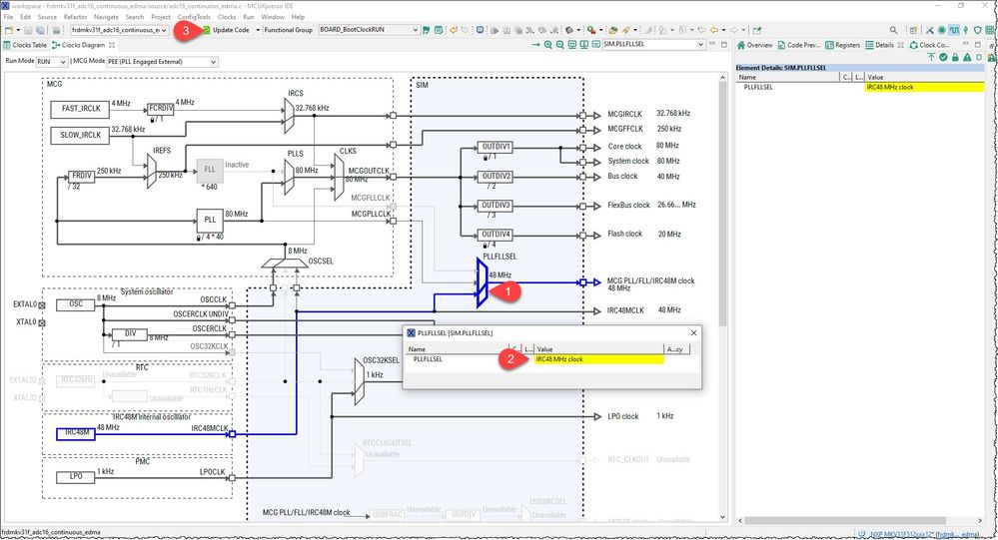Click the Update Code button
The height and width of the screenshot is (540, 998).
(227, 30)
